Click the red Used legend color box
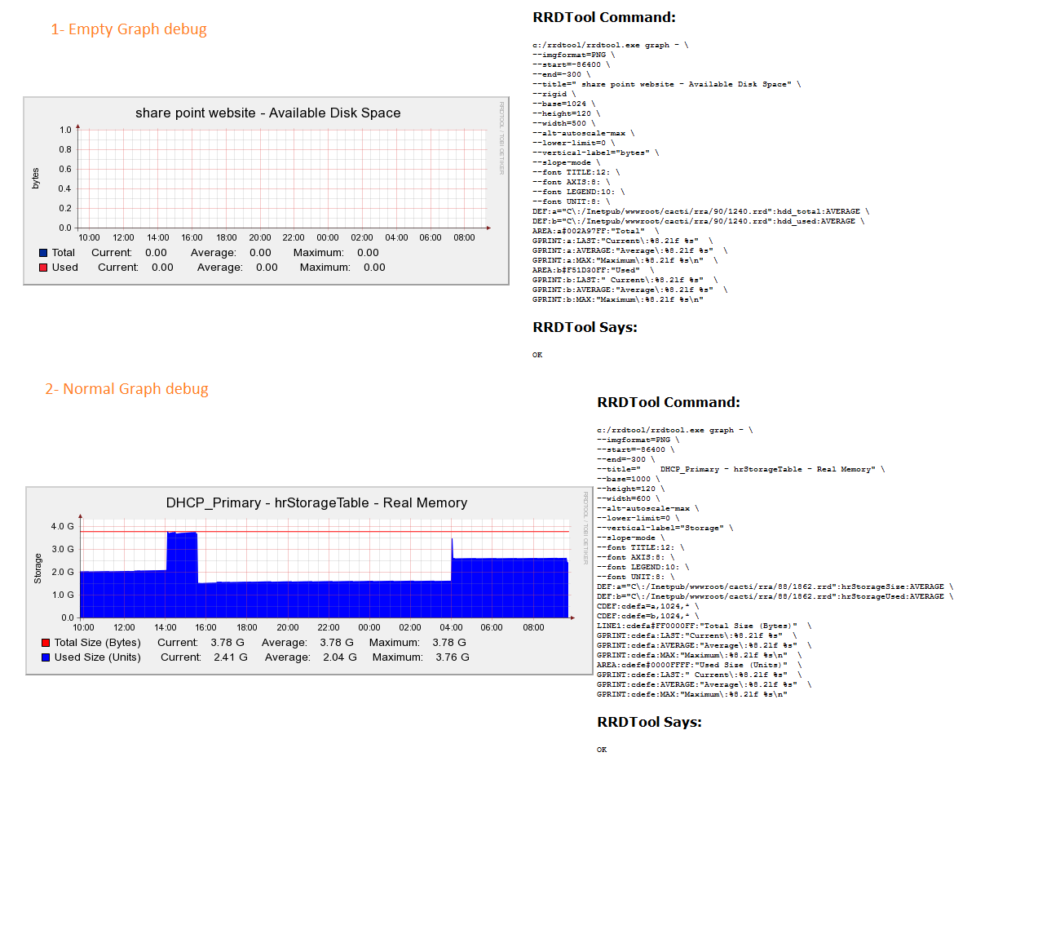1051x925 pixels. click(43, 268)
